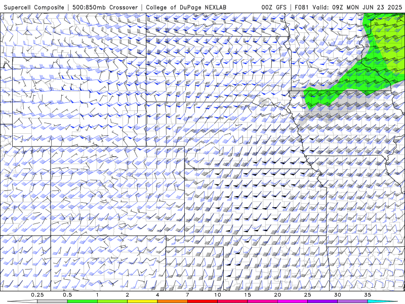Click the legend value '35'
Screen dimensions: 405x304
coord(368,295)
